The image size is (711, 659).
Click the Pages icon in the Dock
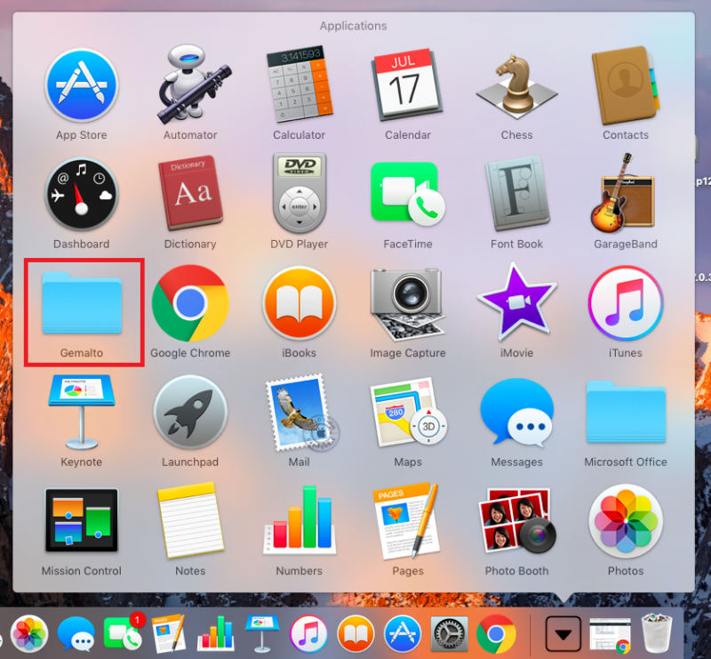point(169,633)
